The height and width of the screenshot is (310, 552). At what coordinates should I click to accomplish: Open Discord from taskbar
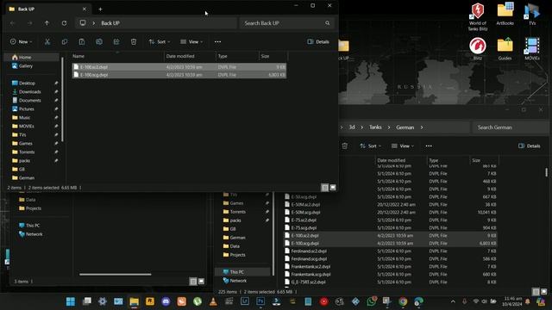(x=166, y=301)
